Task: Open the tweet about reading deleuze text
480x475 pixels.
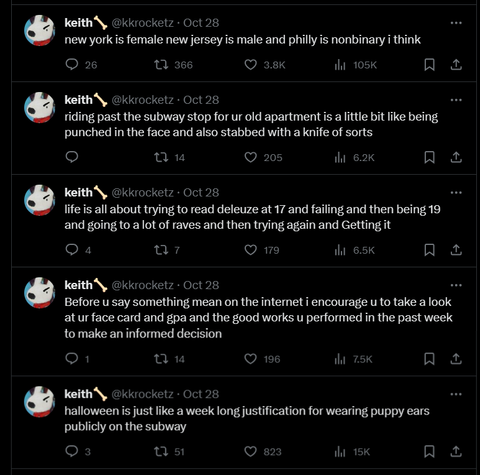Action: [252, 217]
